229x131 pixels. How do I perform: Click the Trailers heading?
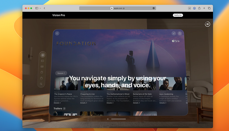58,108
